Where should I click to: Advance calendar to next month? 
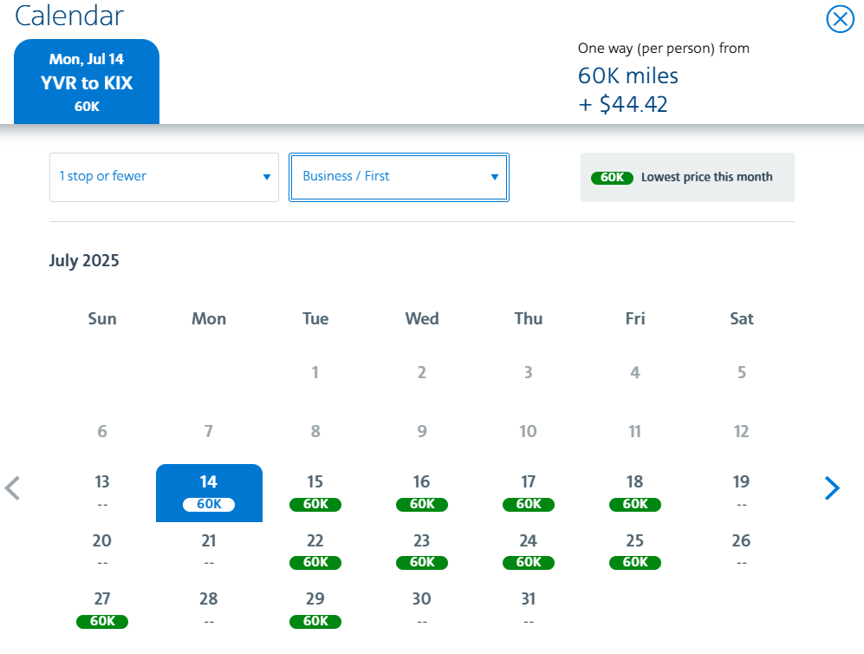pos(832,487)
